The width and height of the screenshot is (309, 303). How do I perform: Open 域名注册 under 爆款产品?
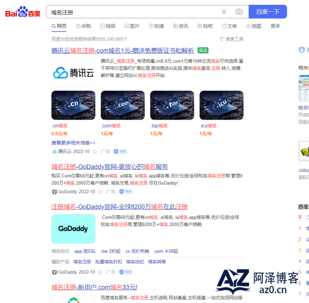82,262
